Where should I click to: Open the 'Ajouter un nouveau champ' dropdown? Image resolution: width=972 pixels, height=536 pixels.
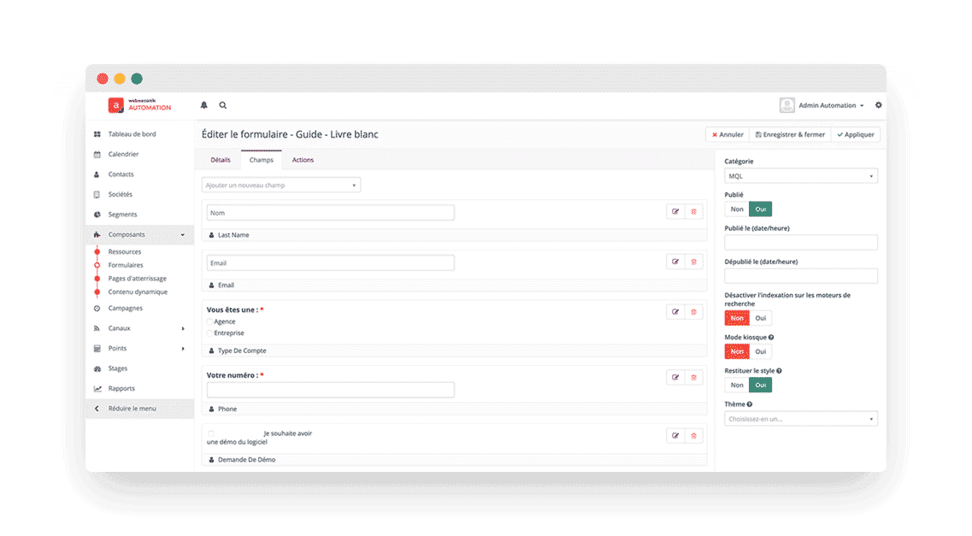coord(280,186)
